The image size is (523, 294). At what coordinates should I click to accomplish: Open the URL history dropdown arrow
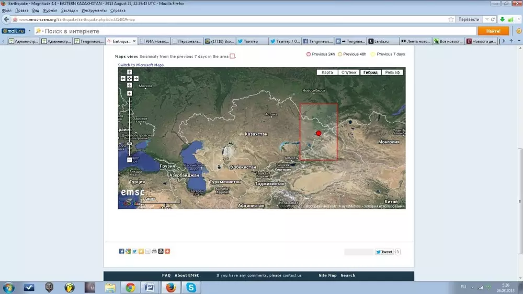tap(486, 19)
